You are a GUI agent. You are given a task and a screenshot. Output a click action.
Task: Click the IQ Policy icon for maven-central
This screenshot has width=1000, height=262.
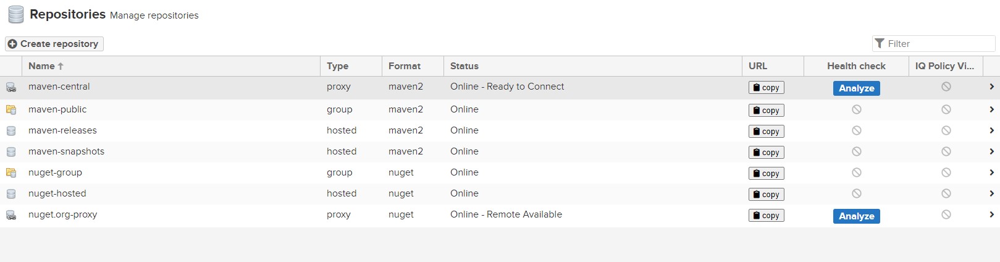click(946, 87)
